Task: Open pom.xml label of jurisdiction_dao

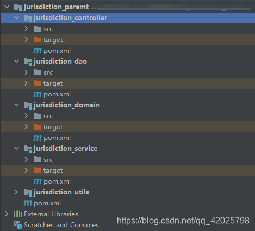Action: pos(57,94)
